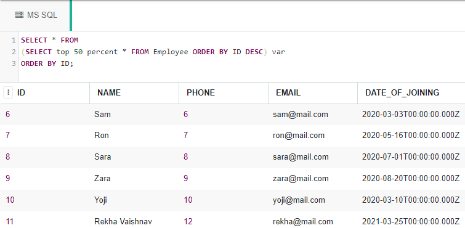Select the ron@mail.com email cell
The height and width of the screenshot is (228, 465).
coord(313,136)
